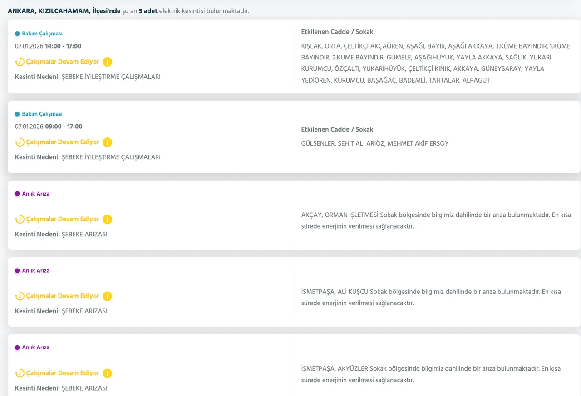Click info icon in the 14:00 - 17:00 outage card
Screen dimensions: 581x396
(107, 62)
